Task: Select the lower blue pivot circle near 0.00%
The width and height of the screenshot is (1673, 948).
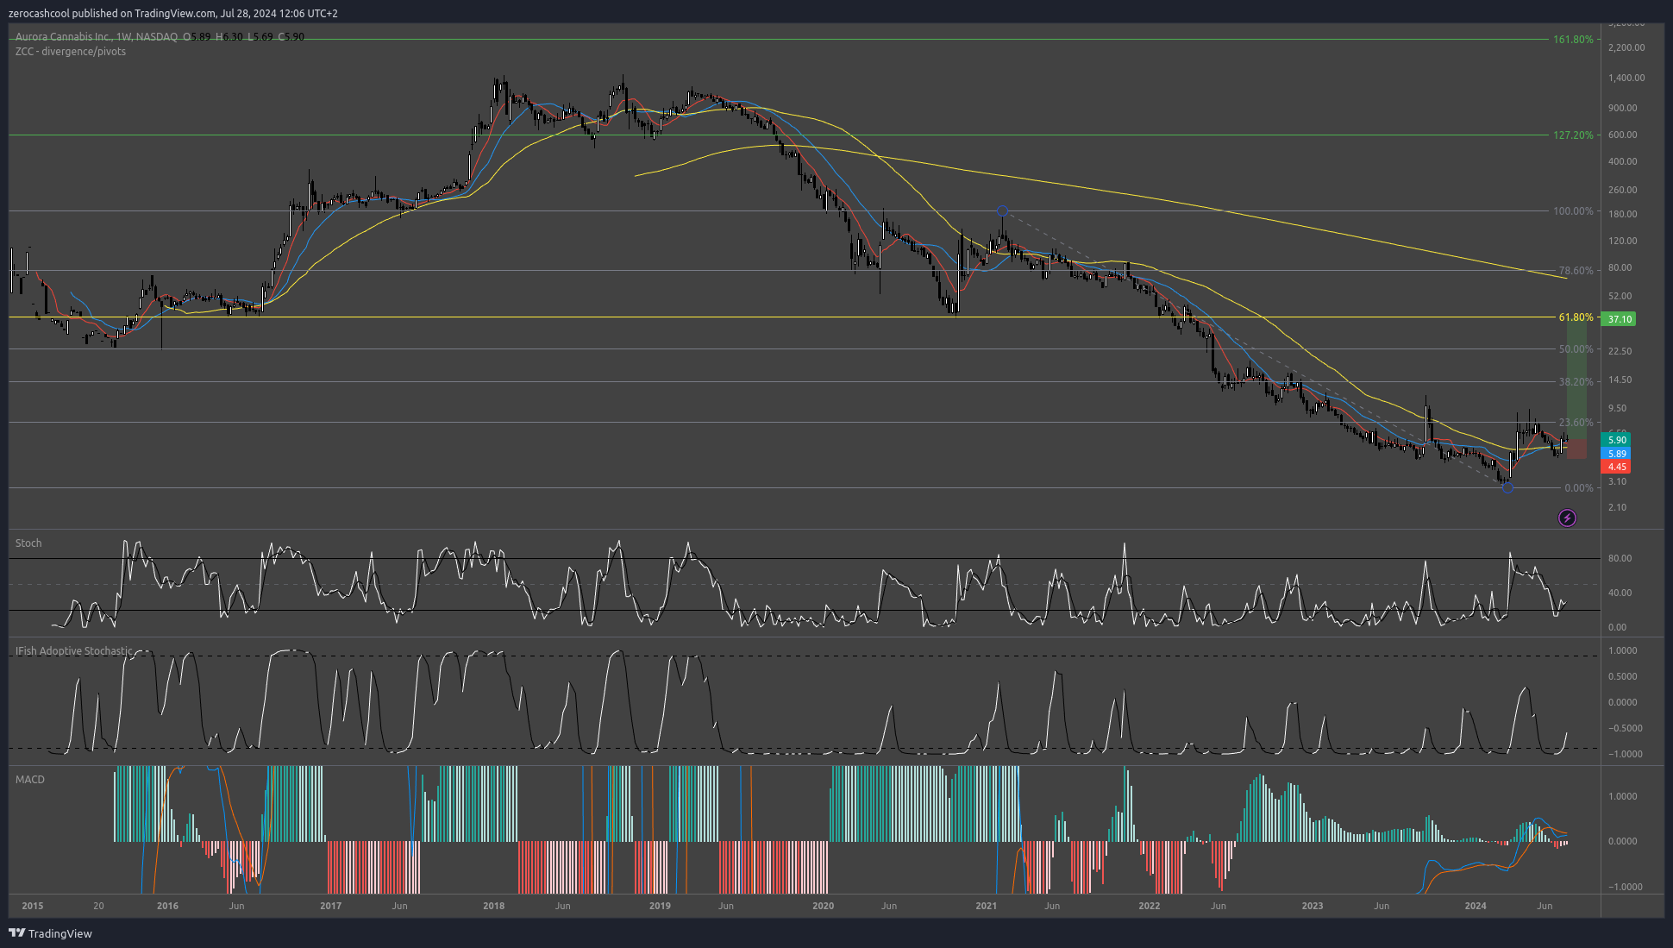Action: [1507, 487]
